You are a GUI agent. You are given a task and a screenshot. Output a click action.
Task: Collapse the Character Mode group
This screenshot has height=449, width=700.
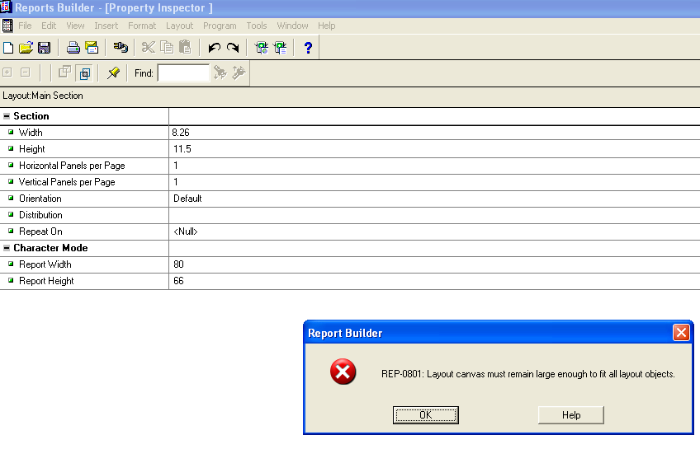7,248
